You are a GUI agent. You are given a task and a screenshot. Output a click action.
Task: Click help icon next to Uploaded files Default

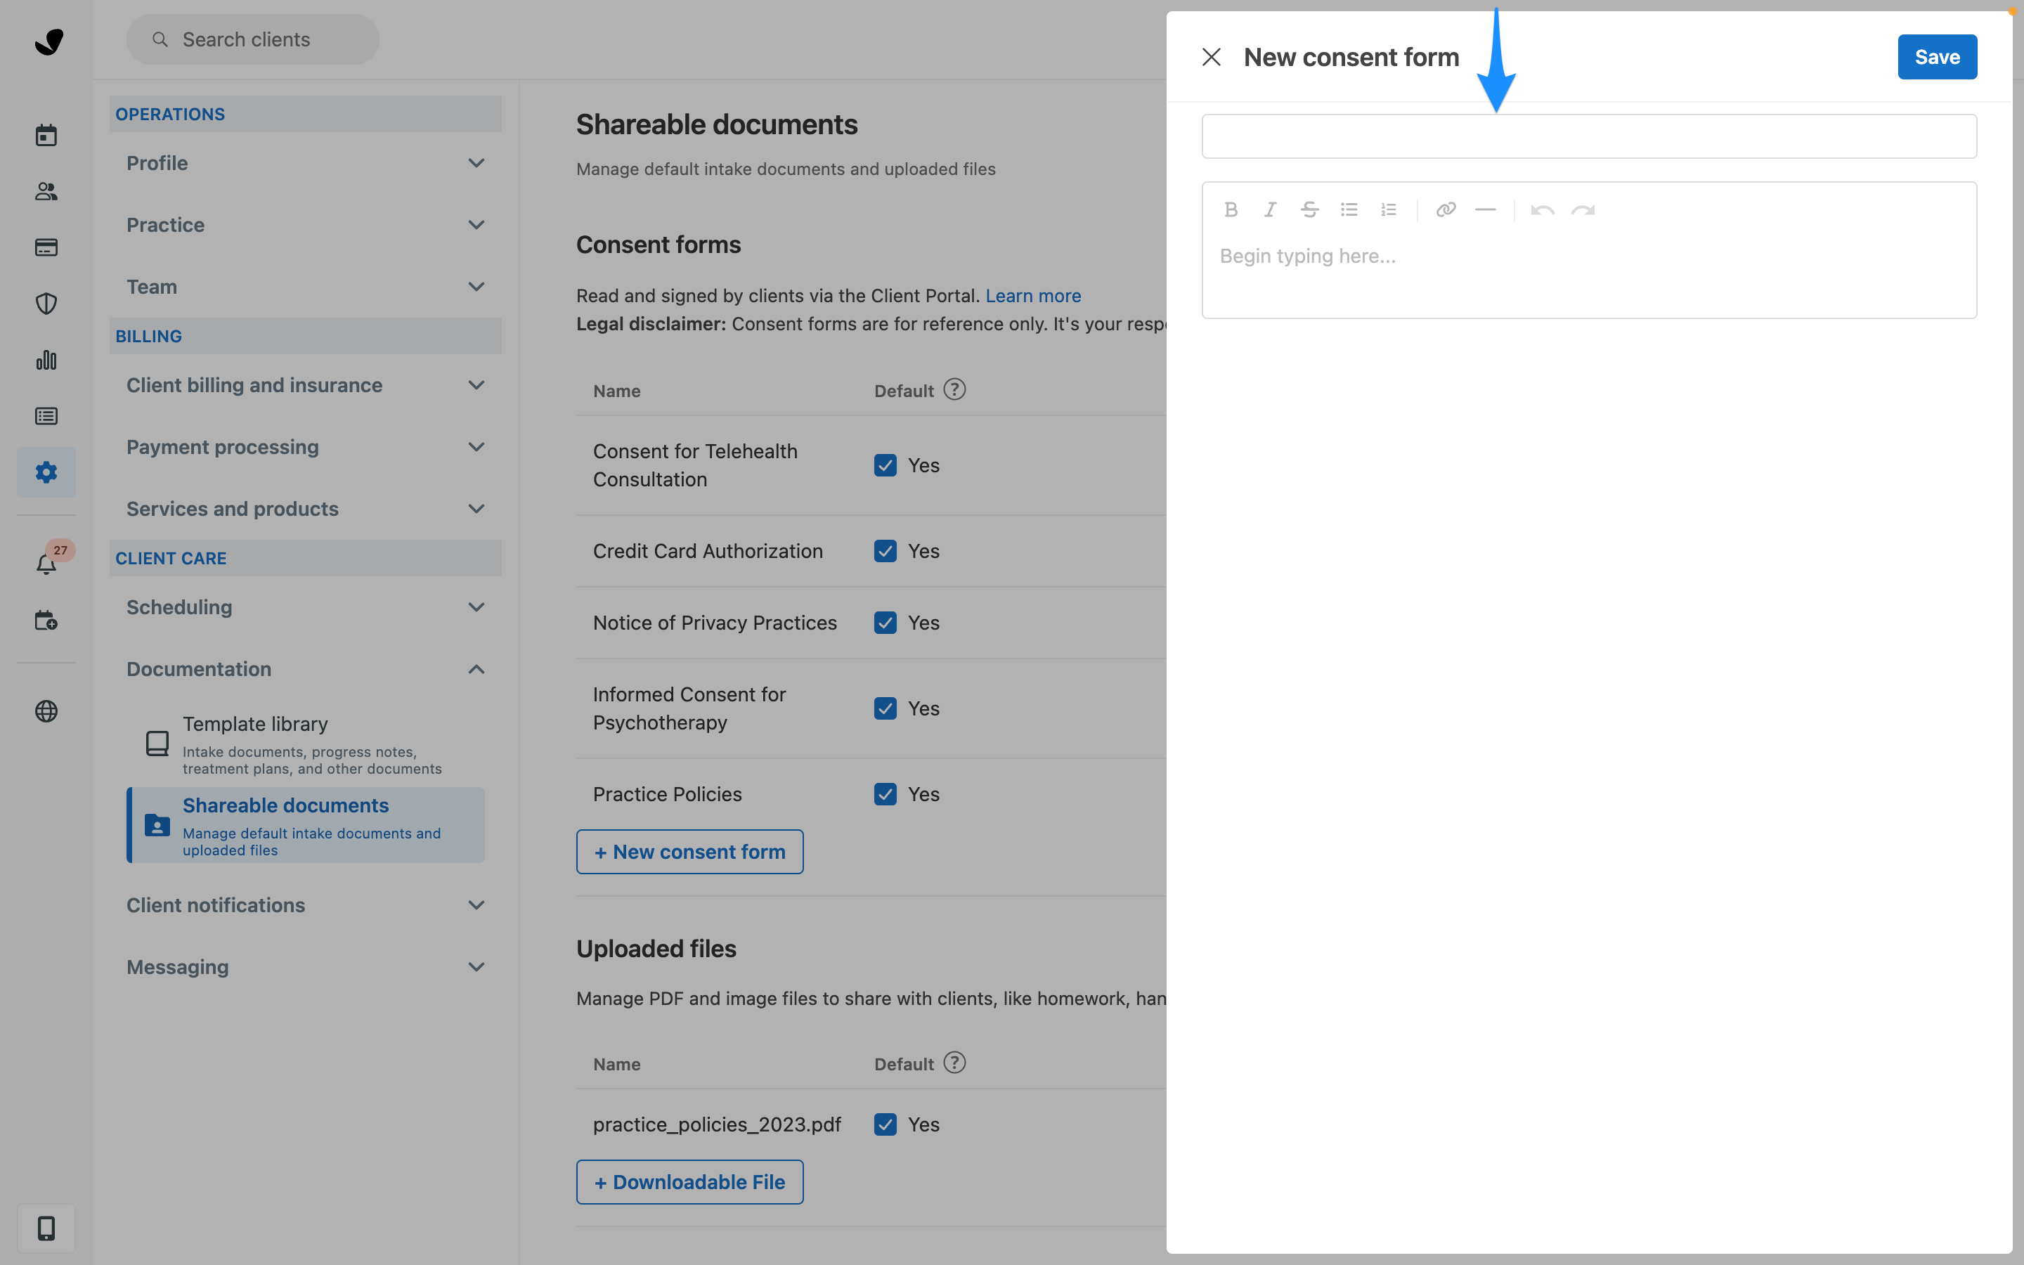(x=954, y=1063)
